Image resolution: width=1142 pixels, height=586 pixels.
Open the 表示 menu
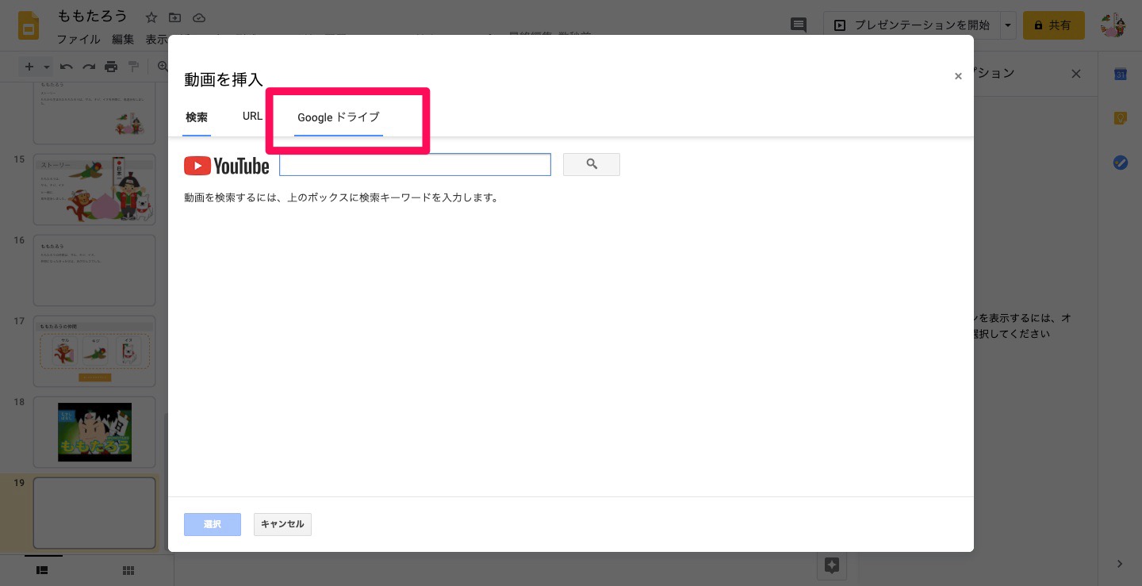[156, 39]
